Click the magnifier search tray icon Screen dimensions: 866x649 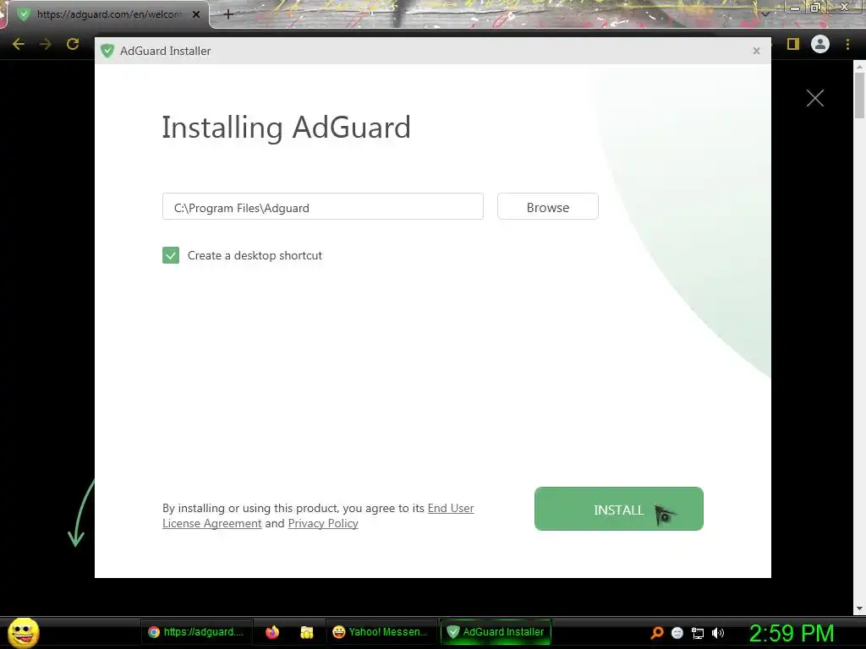pos(656,632)
